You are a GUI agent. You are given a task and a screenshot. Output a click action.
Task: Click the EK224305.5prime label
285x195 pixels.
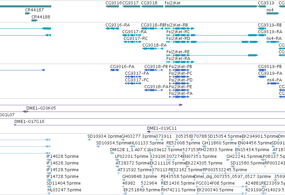(204, 163)
